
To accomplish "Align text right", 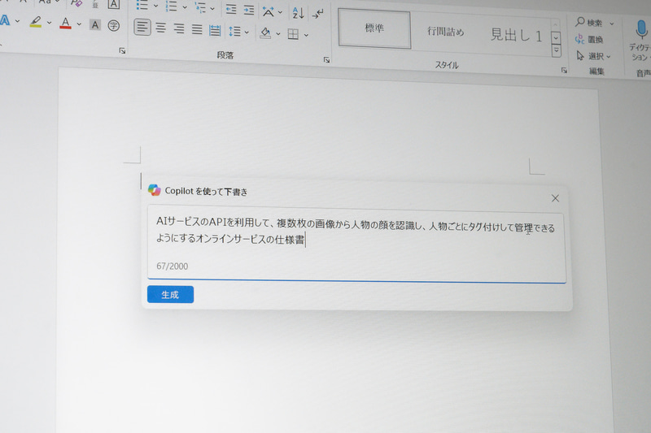I will click(x=179, y=28).
